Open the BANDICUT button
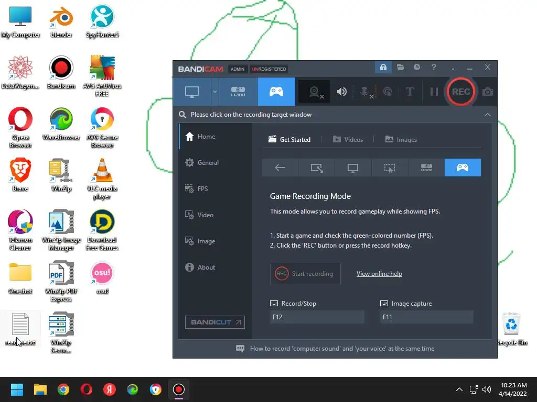The image size is (537, 402). pos(214,322)
